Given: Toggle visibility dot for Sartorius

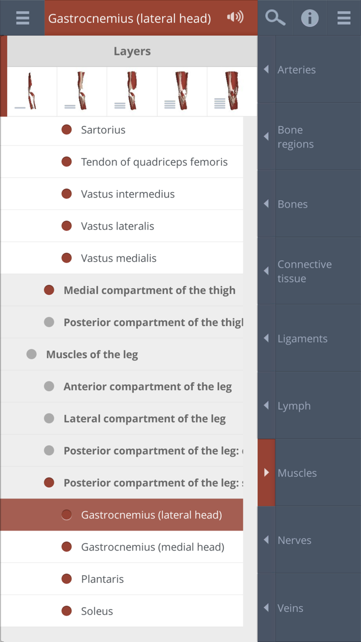Looking at the screenshot, I should point(67,130).
